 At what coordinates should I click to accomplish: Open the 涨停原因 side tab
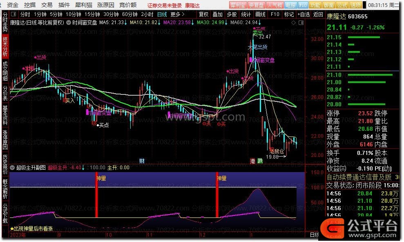tap(5, 140)
